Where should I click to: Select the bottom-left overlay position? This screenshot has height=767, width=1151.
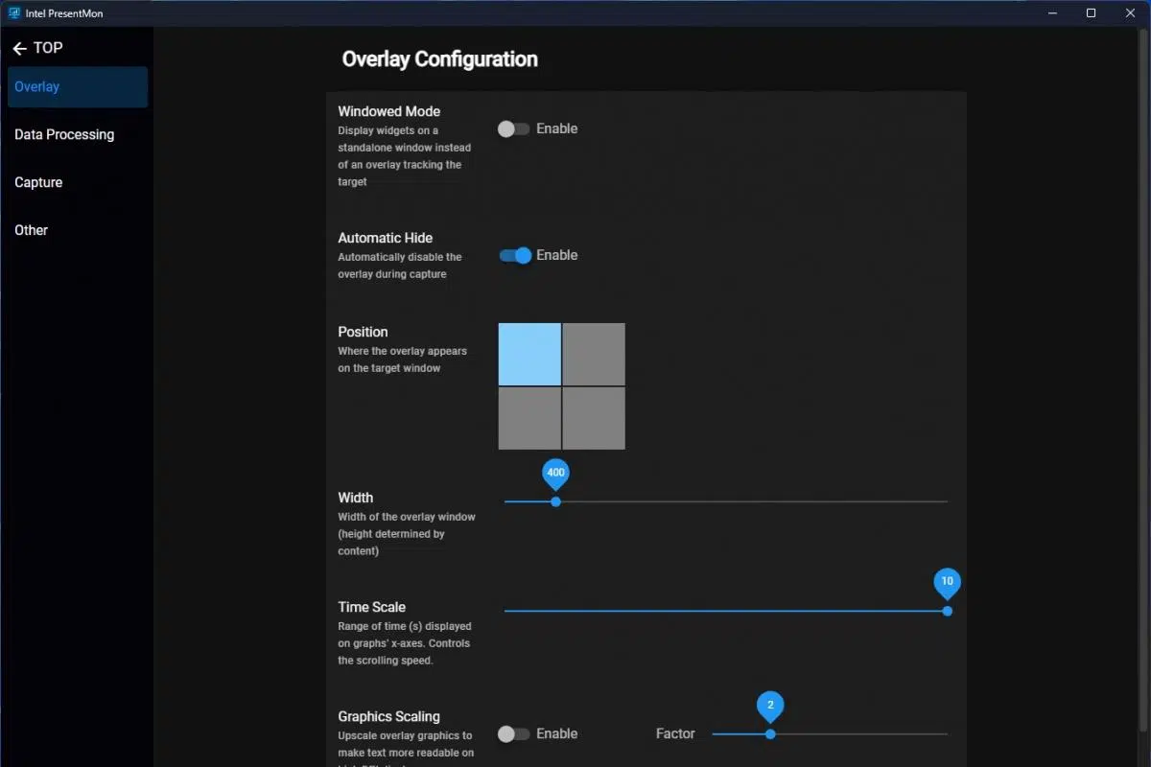529,418
